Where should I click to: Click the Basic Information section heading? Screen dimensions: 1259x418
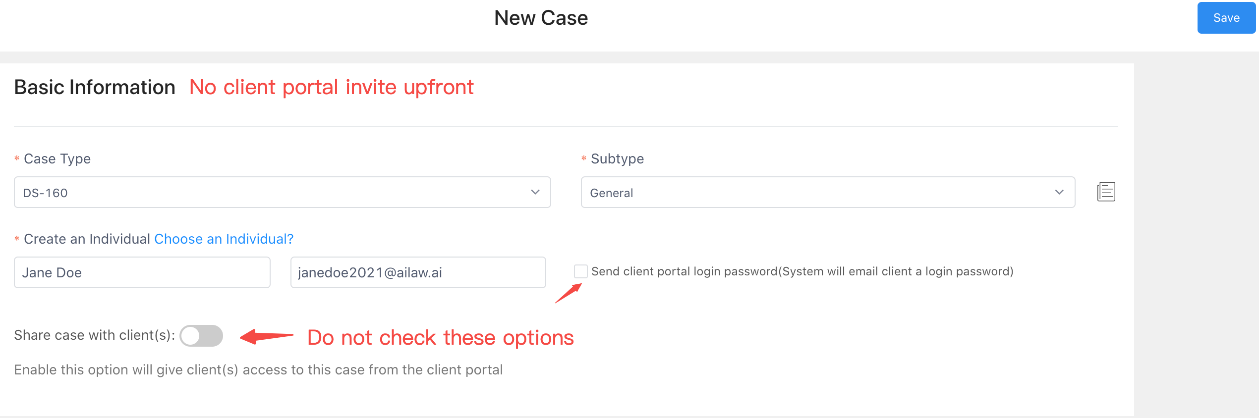[x=95, y=87]
